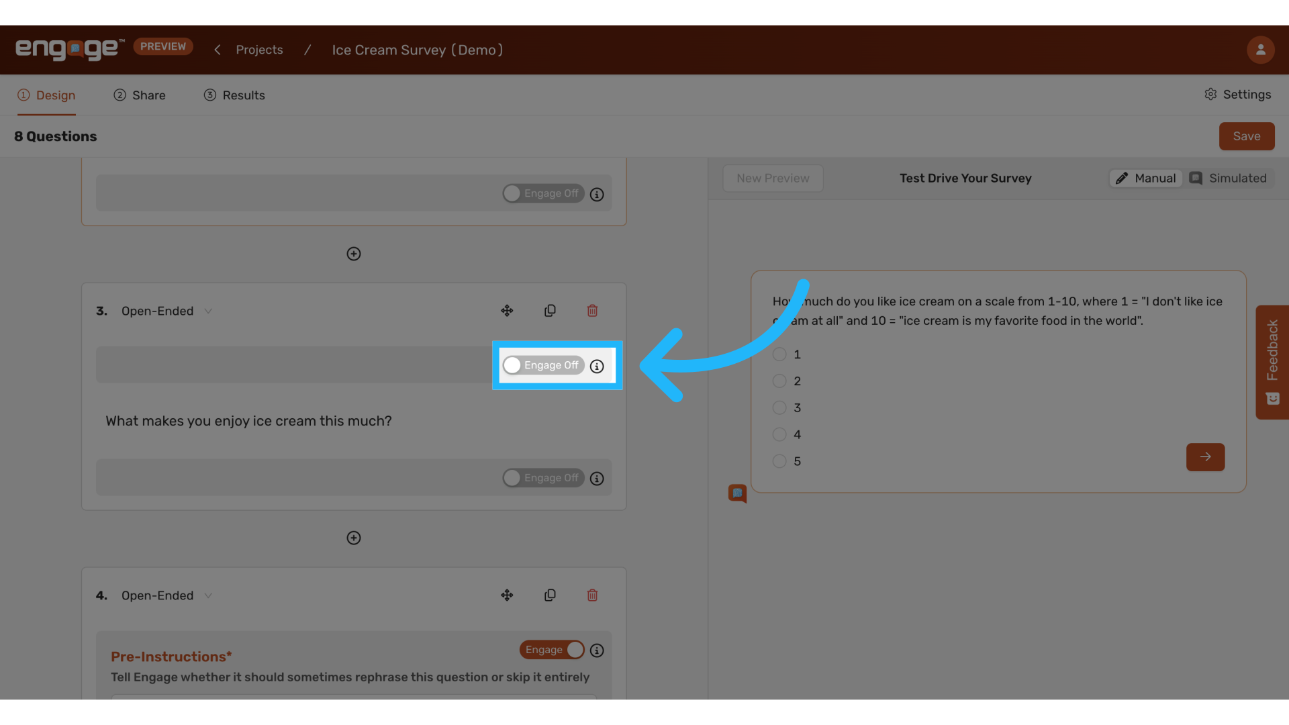Open info icon beside question 2's Engage Off toggle
The image size is (1289, 725).
coord(597,195)
